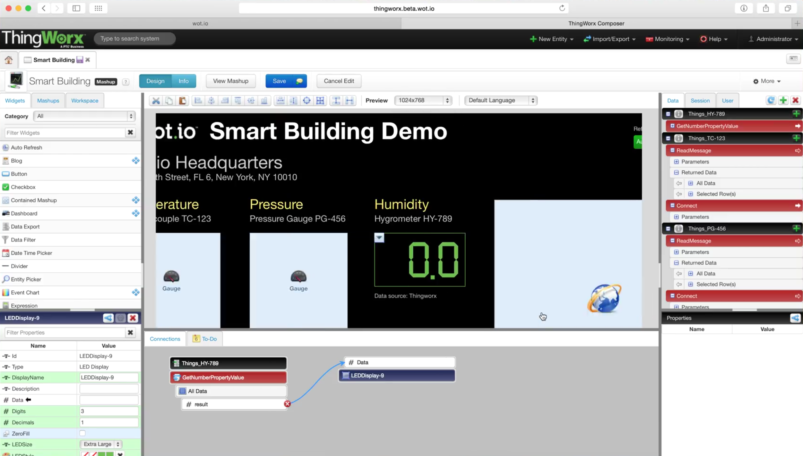This screenshot has width=803, height=456.
Task: Click the Humidity LED widget dropdown arrow
Action: pyautogui.click(x=379, y=238)
